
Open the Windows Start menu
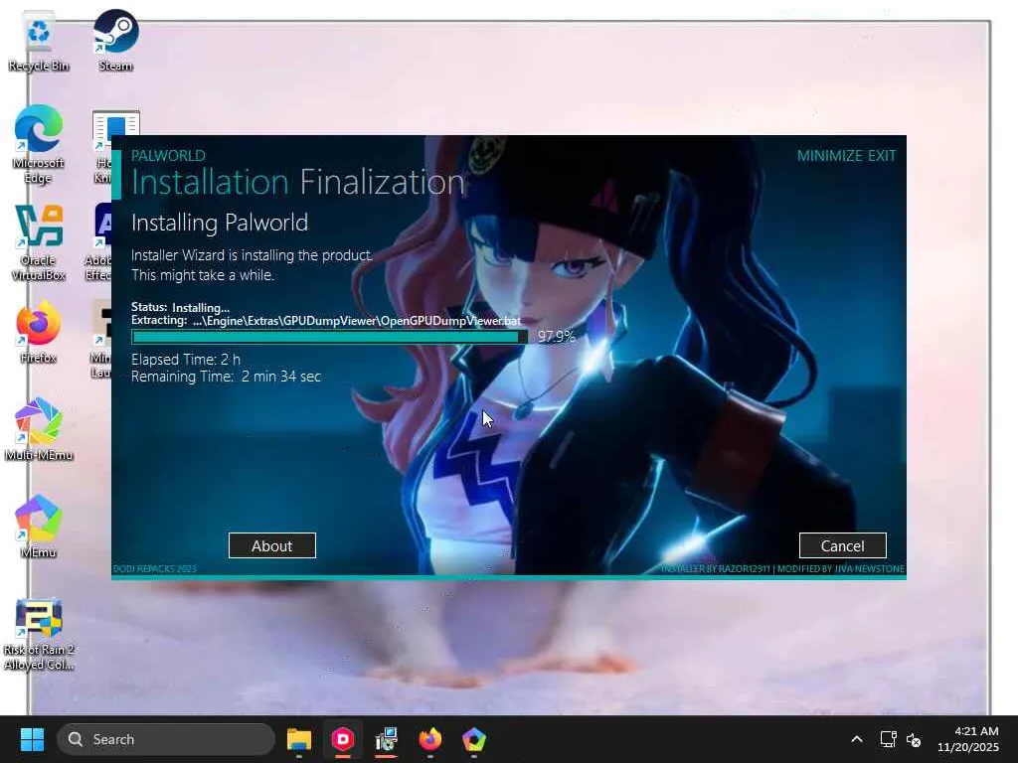32,739
